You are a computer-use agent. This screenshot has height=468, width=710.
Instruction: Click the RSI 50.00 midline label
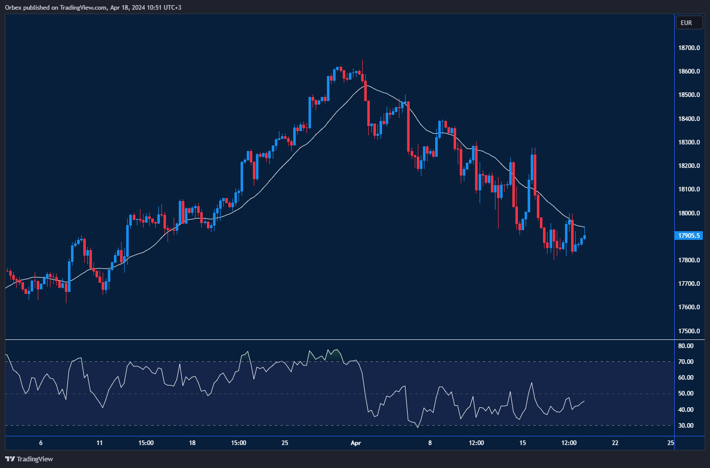pyautogui.click(x=685, y=393)
